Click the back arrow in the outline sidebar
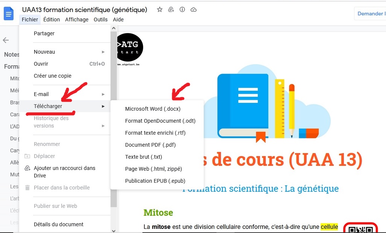 point(6,40)
